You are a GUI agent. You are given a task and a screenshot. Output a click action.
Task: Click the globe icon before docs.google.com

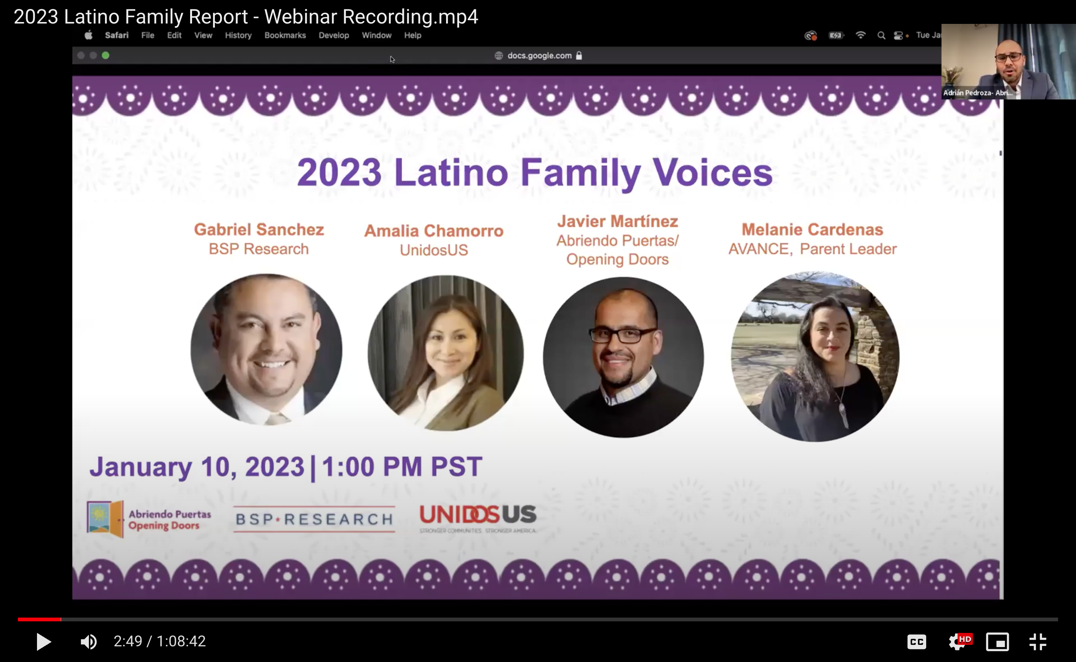tap(499, 56)
